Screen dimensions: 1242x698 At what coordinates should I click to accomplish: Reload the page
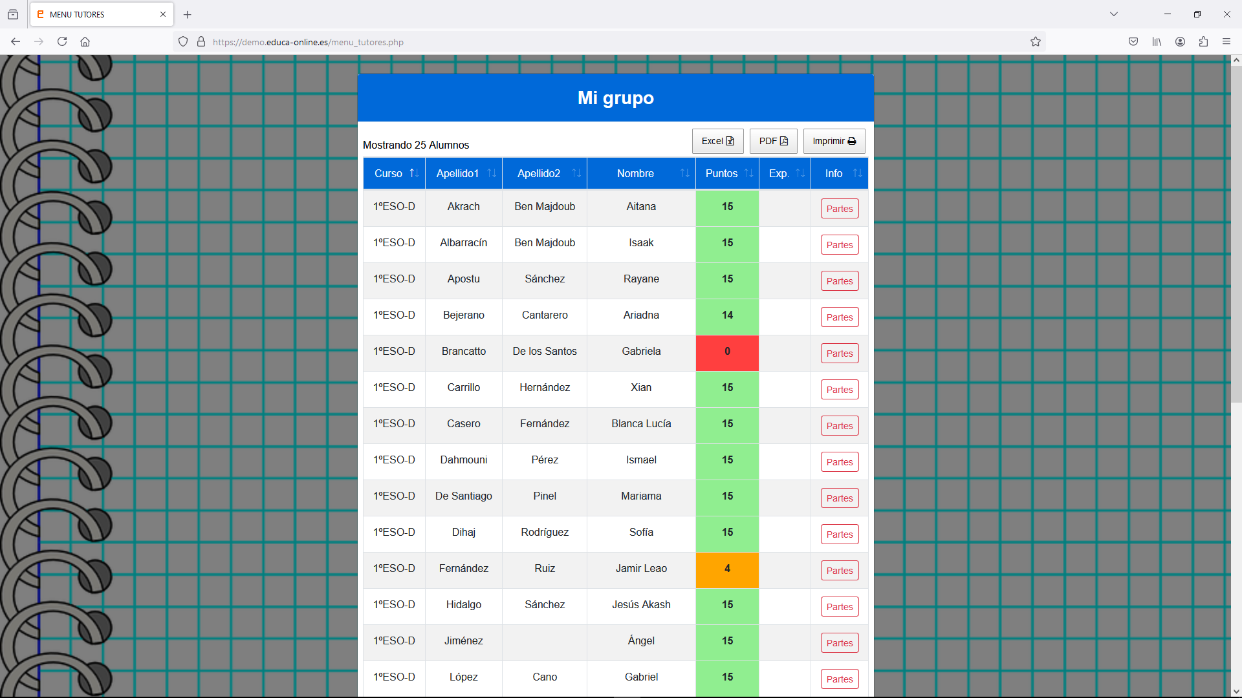coord(62,42)
